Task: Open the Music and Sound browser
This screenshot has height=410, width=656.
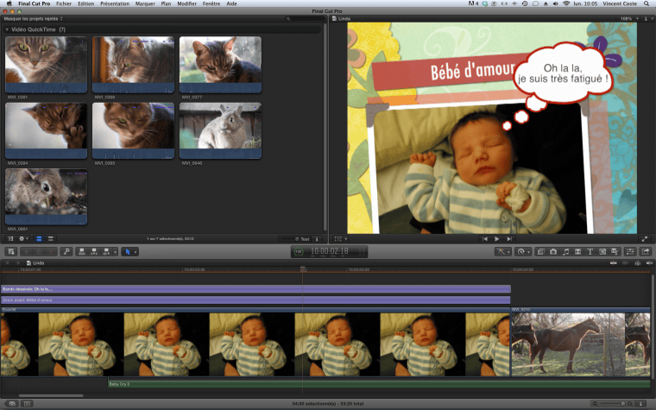Action: point(565,251)
